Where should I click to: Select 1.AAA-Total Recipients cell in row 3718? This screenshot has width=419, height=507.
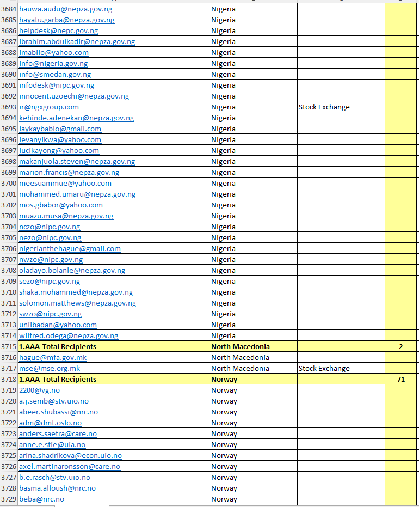[x=114, y=379]
